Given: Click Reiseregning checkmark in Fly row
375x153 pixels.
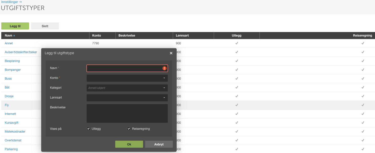Looking at the screenshot, I should coord(363,105).
